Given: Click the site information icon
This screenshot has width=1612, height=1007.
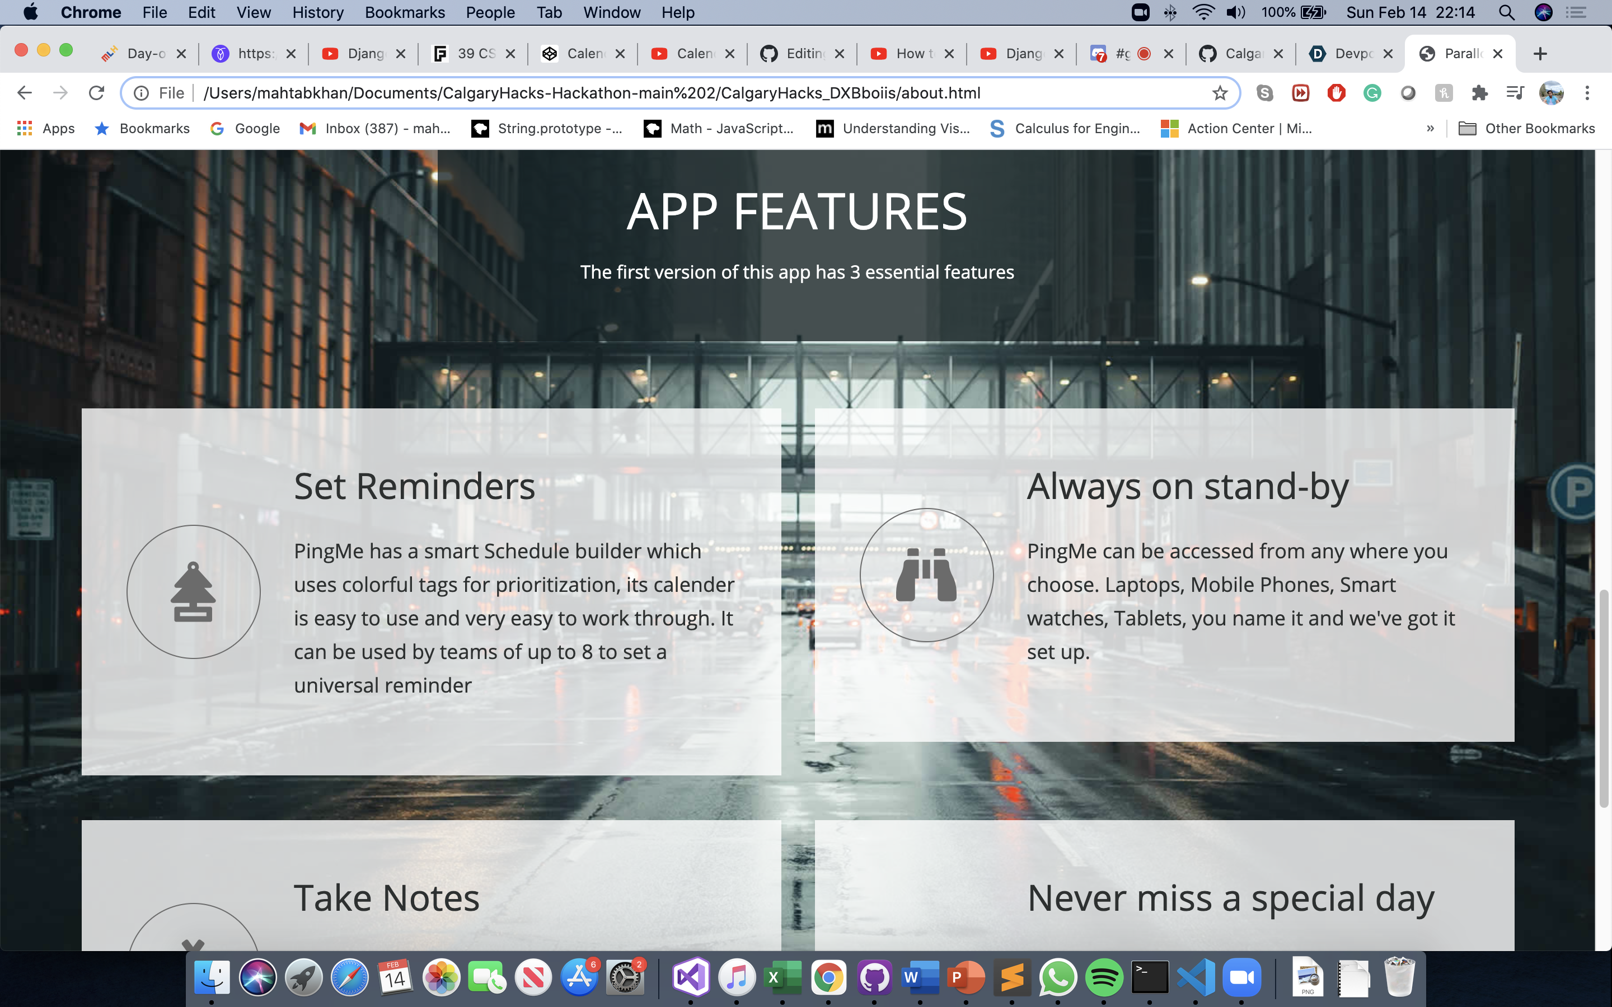Looking at the screenshot, I should [x=141, y=93].
